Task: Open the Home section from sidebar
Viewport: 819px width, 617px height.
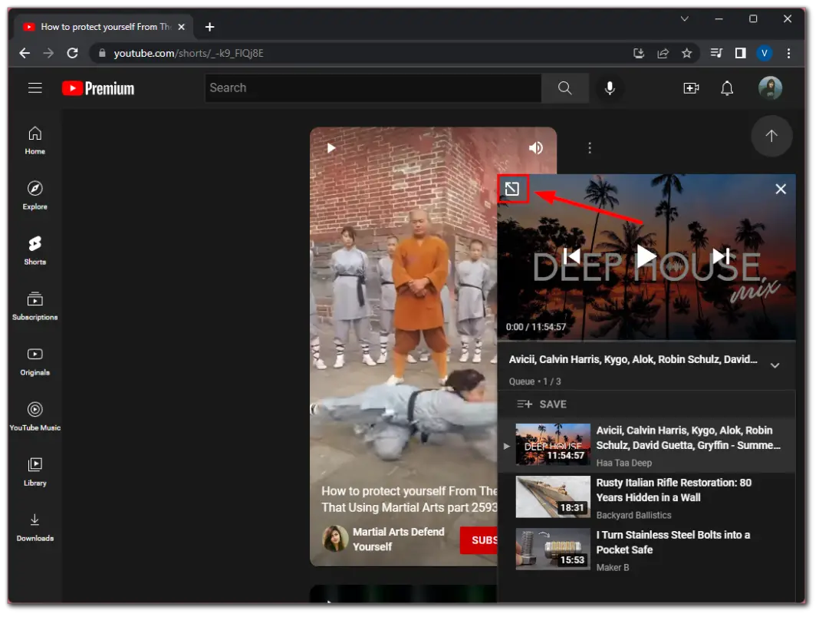Action: [x=35, y=141]
